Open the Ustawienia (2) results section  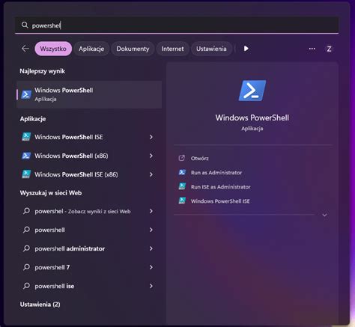click(40, 305)
